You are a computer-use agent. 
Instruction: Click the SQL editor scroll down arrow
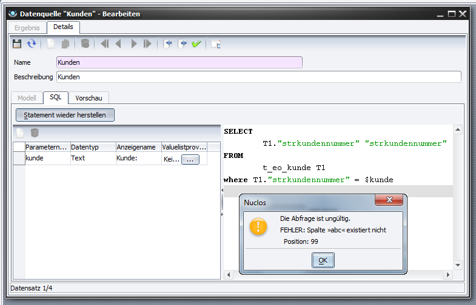click(x=458, y=265)
